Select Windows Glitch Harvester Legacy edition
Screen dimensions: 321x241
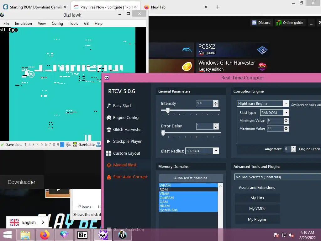point(232,66)
